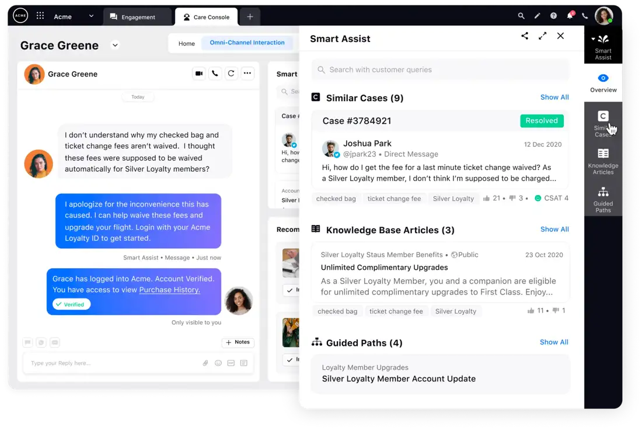The height and width of the screenshot is (430, 642).
Task: Expand Smart Assist to full screen
Action: 542,36
